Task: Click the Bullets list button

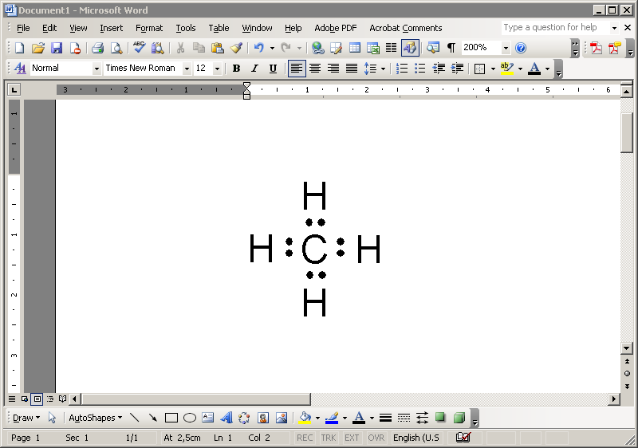Action: click(x=420, y=69)
